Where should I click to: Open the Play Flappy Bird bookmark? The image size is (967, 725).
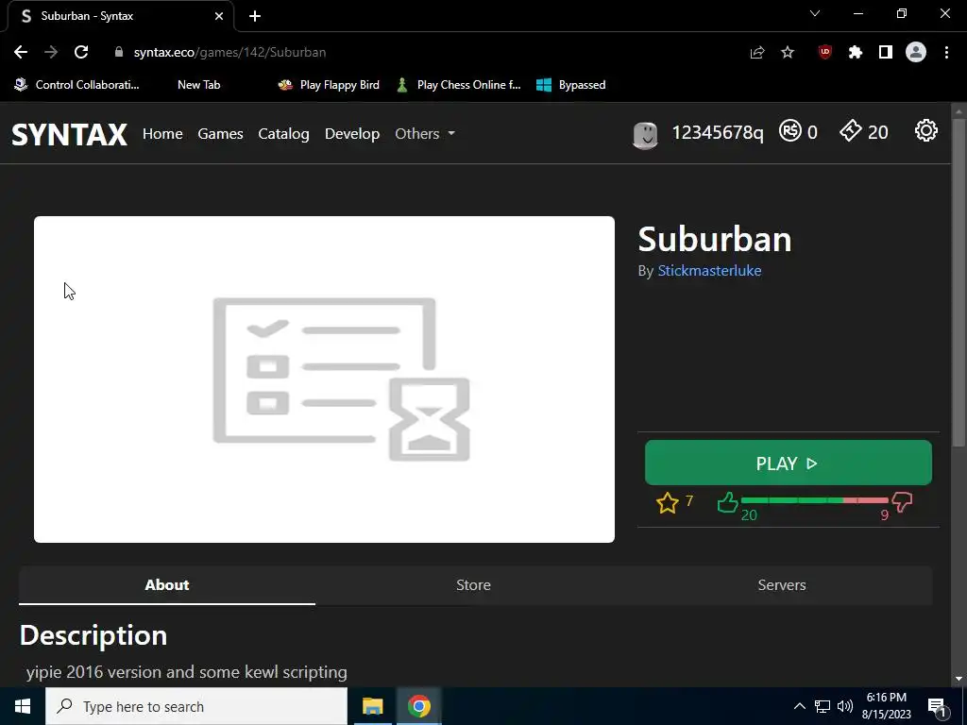click(x=329, y=85)
